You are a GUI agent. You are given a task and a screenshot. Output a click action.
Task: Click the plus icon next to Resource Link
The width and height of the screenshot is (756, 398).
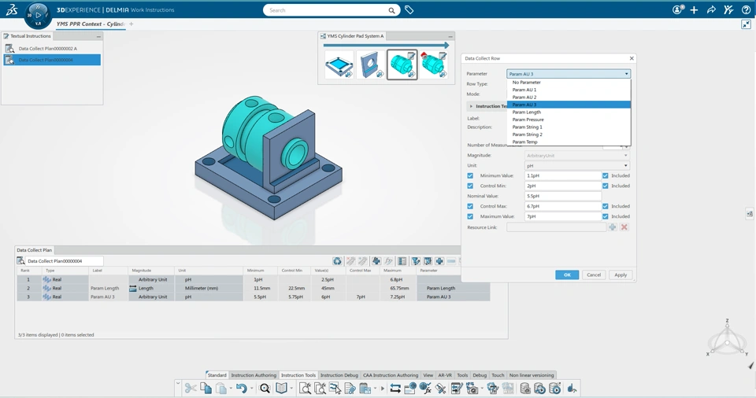coord(613,227)
